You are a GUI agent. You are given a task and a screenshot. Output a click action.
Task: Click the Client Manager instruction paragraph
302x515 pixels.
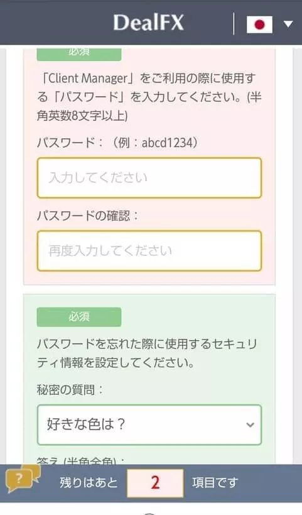point(149,97)
